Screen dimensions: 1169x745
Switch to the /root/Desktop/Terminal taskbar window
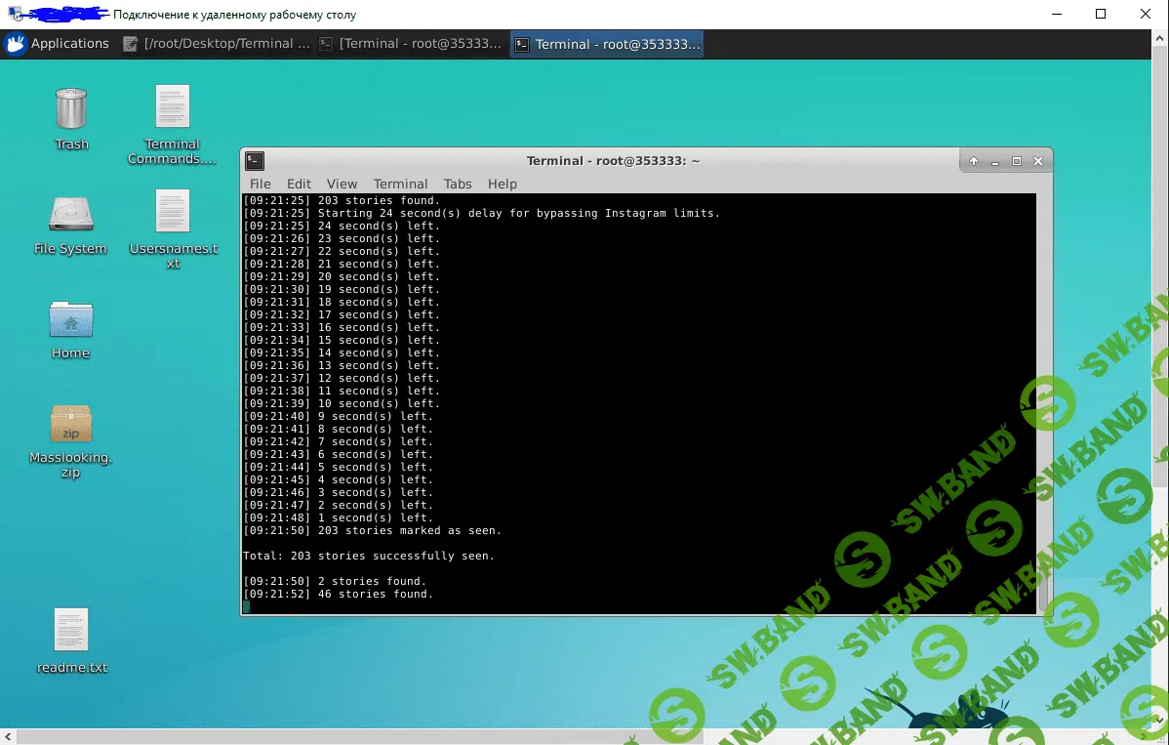tap(217, 44)
